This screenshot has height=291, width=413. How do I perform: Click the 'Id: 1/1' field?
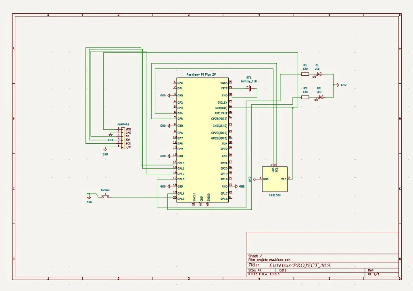374,274
